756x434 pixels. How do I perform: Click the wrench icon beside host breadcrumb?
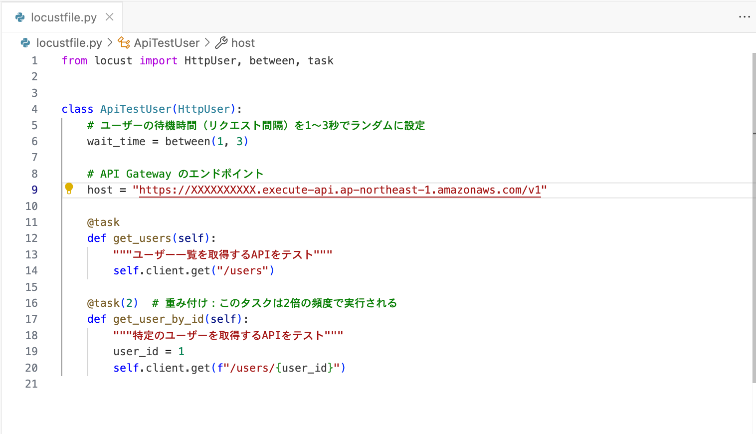(221, 43)
